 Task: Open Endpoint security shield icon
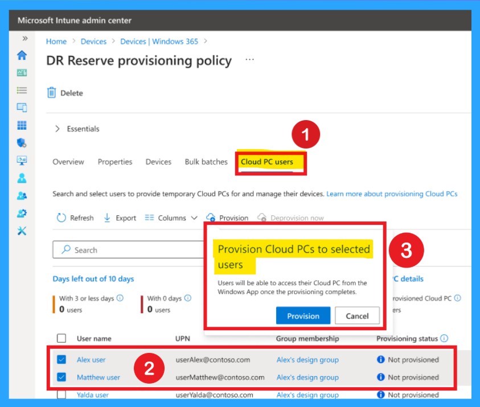[22, 143]
